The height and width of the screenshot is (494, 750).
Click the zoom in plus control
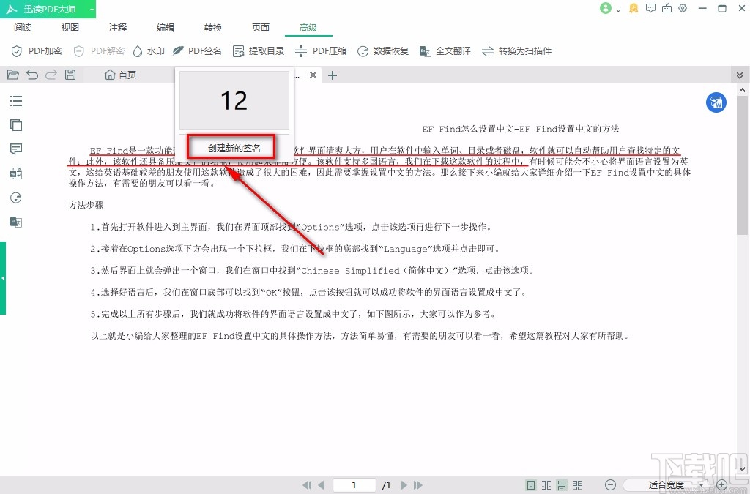[721, 484]
